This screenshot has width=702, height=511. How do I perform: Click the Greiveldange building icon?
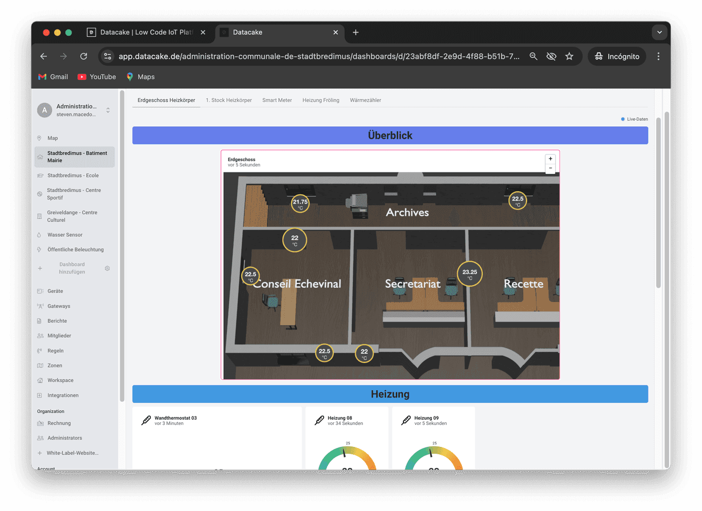pos(39,216)
